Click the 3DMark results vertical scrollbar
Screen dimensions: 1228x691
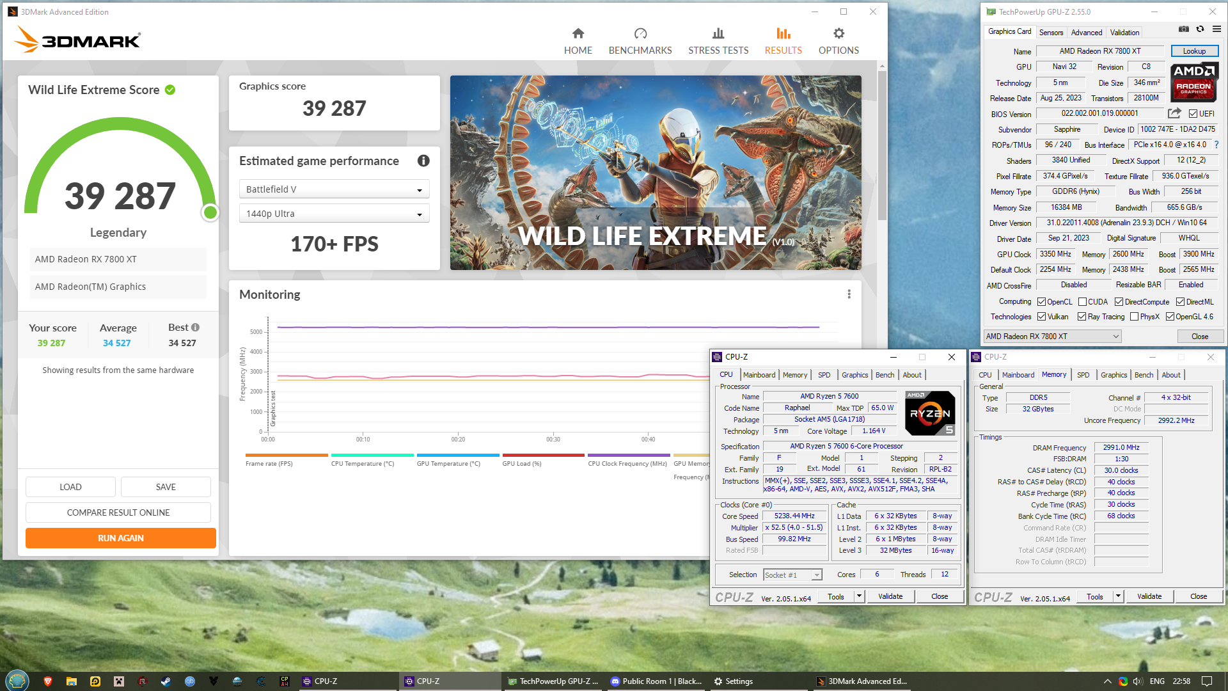[882, 146]
